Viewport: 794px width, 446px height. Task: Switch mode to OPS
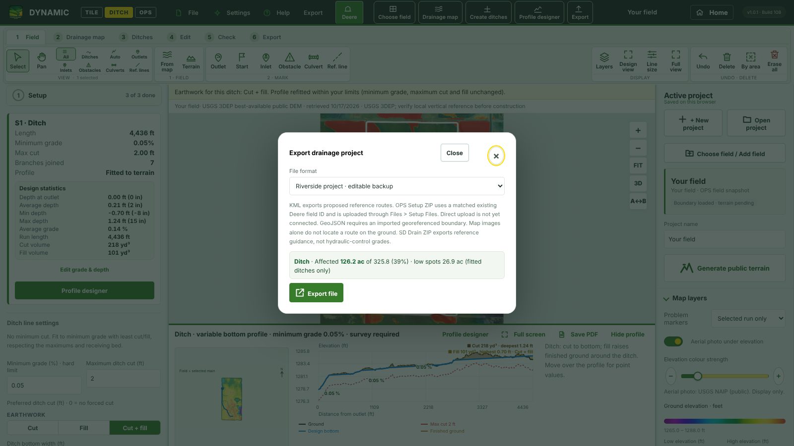coord(145,12)
